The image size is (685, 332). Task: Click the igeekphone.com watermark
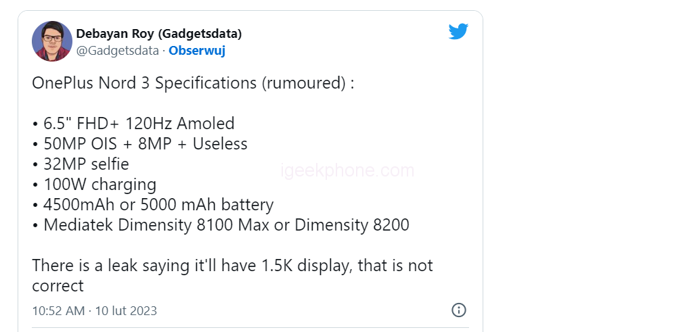(x=347, y=170)
